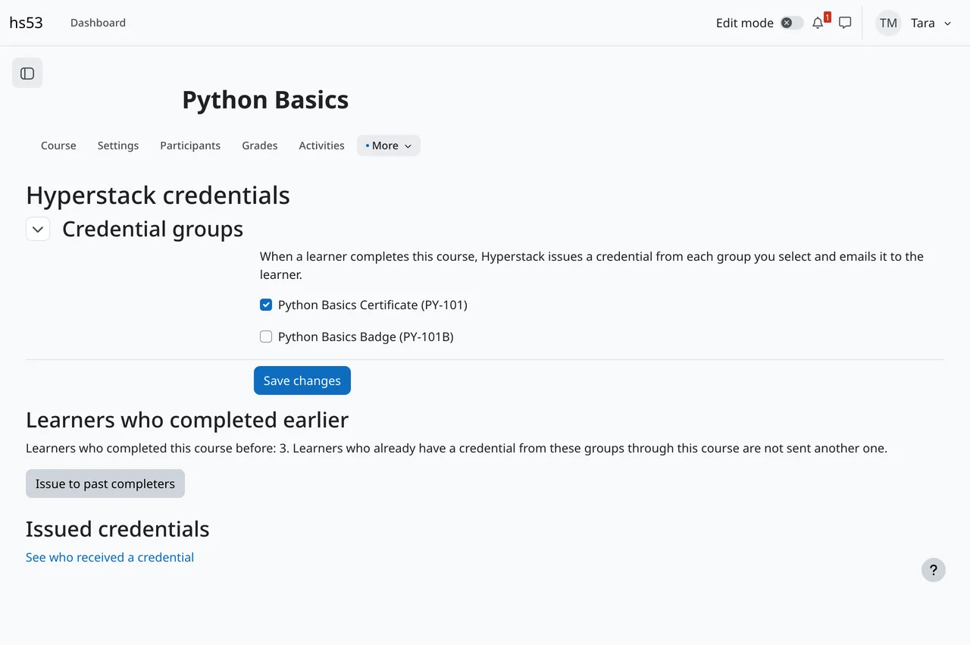The image size is (970, 645).
Task: Uncheck Python Basics Certificate (PY-101)
Action: pyautogui.click(x=266, y=305)
